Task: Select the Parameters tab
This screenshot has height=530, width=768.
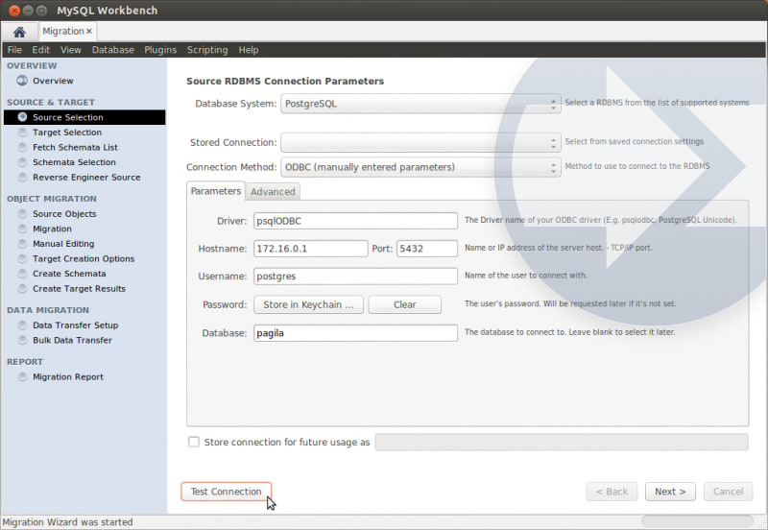Action: click(x=215, y=191)
